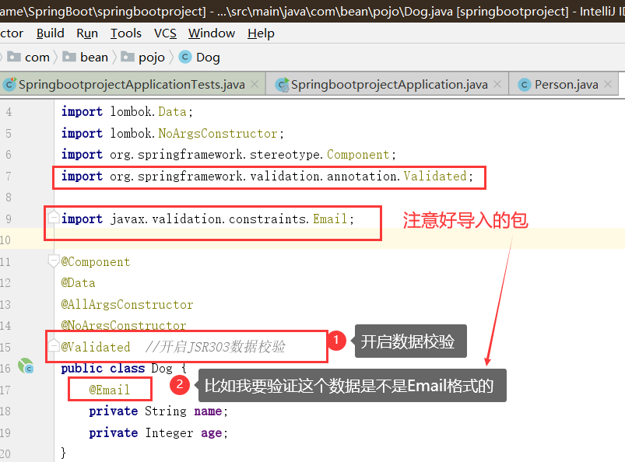The height and width of the screenshot is (462, 625).
Task: Click line number 4 in the gutter
Action: pyautogui.click(x=9, y=111)
